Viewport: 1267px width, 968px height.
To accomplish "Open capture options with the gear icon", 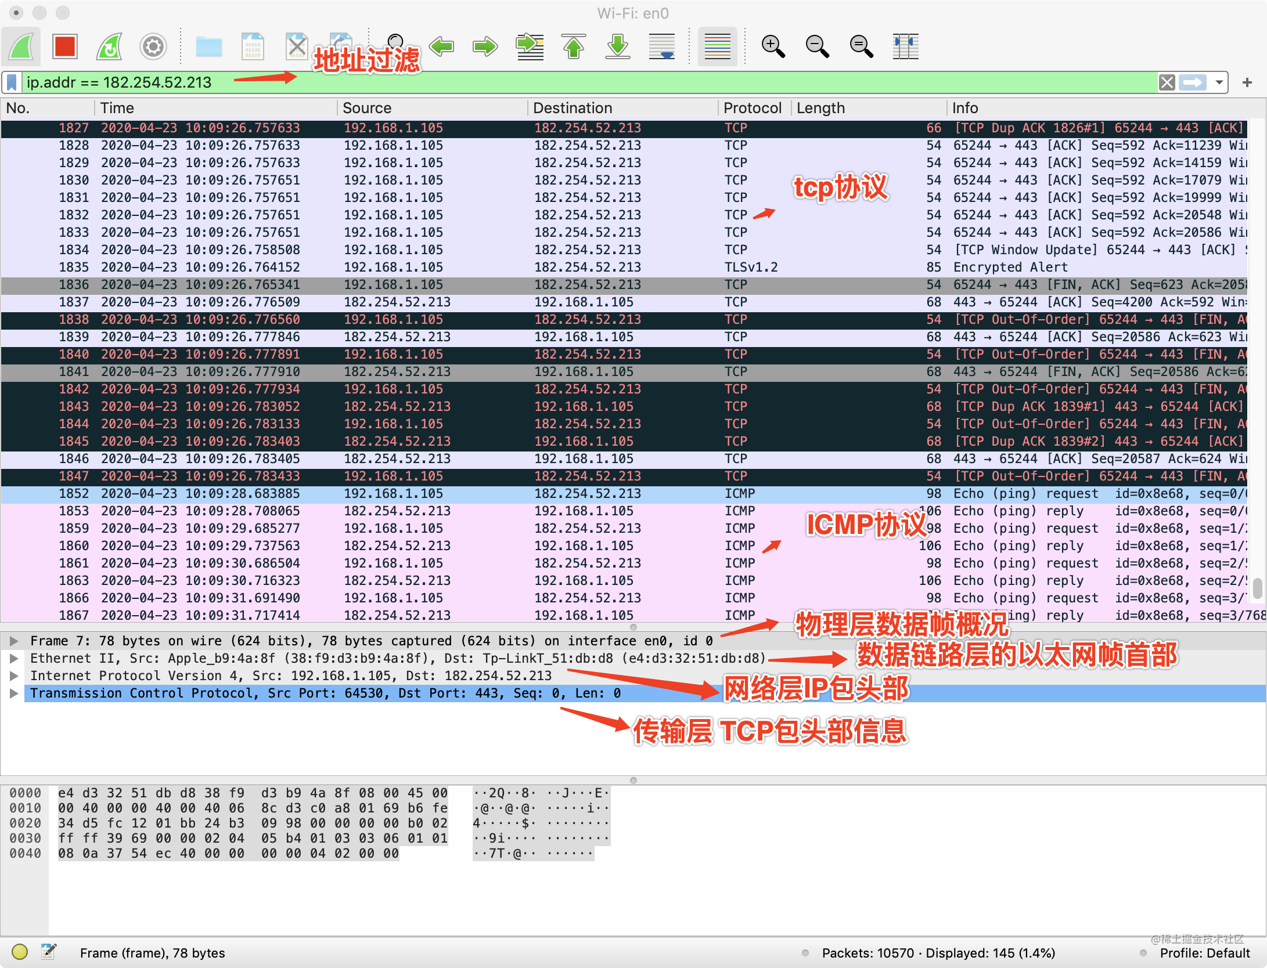I will click(x=152, y=46).
